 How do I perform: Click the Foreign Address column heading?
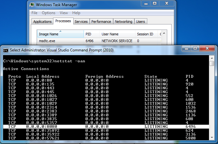click(x=104, y=76)
